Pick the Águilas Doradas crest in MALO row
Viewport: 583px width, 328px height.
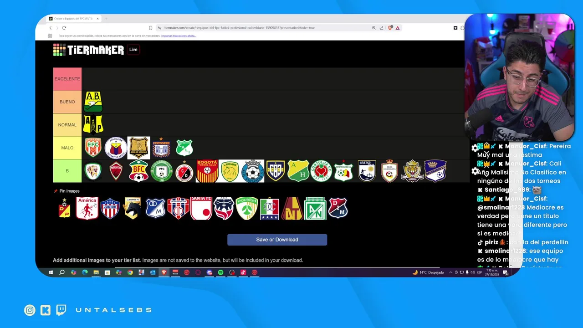[138, 148]
